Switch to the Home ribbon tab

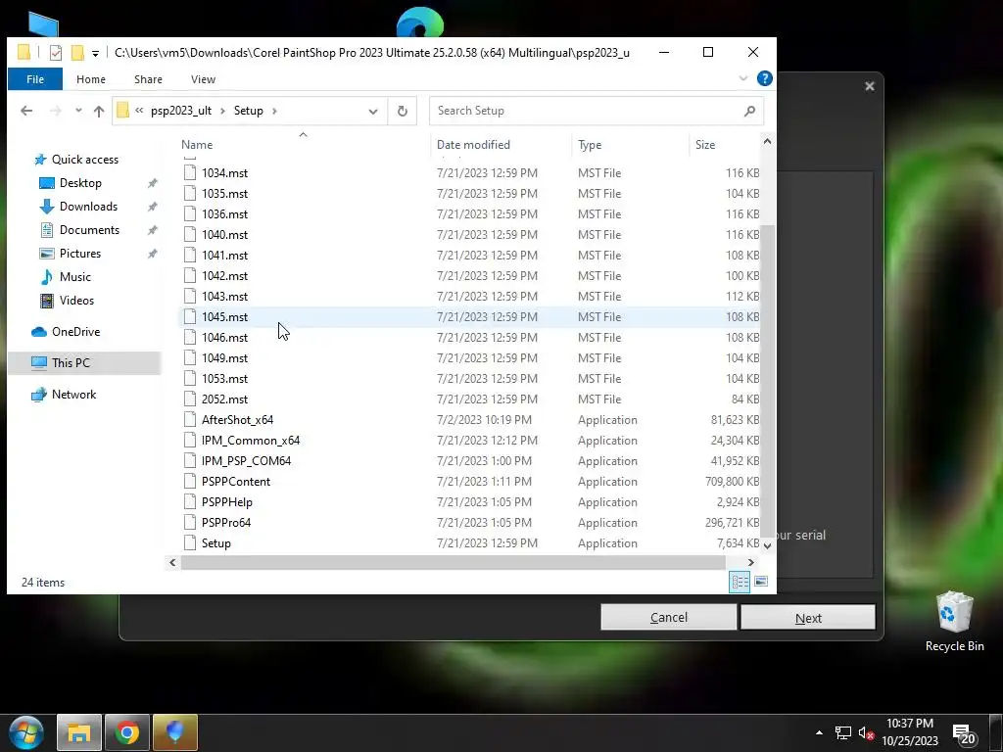pos(91,79)
